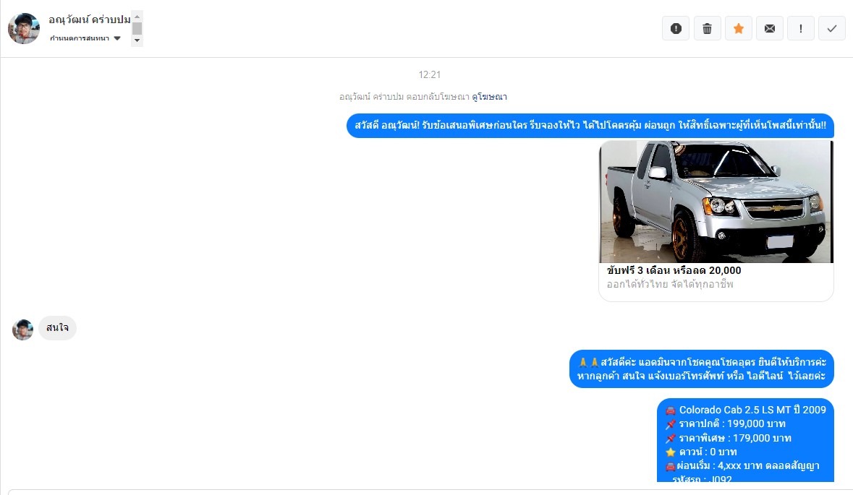Toggle the orange star follow-up icon
This screenshot has width=853, height=495.
coord(738,28)
